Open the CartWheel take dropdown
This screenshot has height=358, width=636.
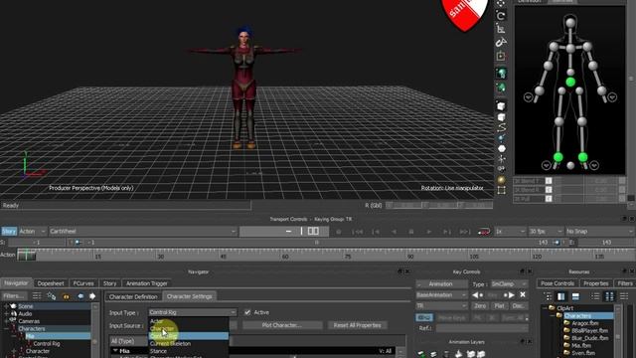pos(143,232)
